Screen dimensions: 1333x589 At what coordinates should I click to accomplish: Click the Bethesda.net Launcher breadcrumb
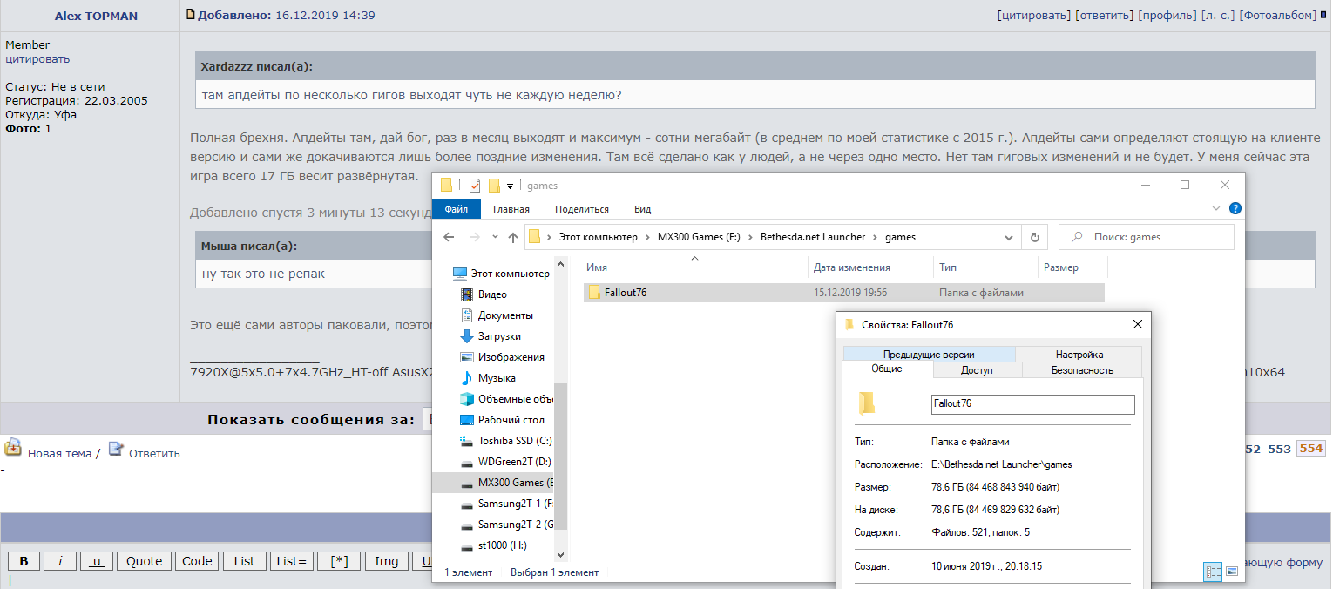tap(814, 237)
